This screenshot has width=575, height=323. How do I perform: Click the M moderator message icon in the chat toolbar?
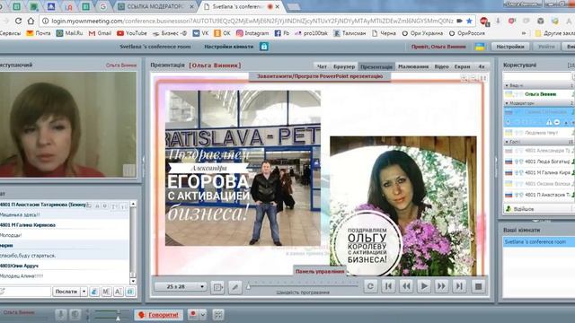point(106,292)
